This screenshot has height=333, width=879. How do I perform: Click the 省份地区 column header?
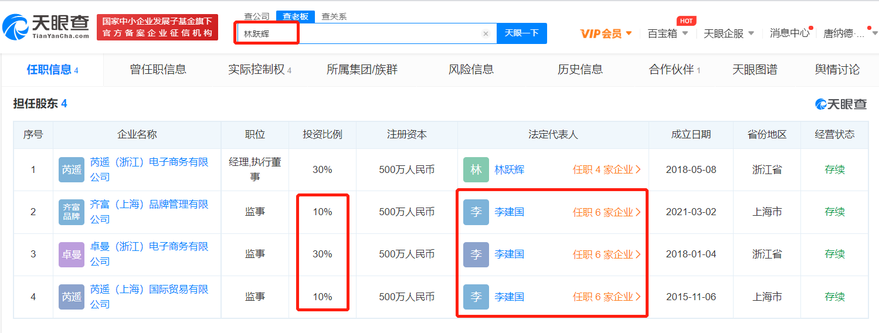(x=767, y=134)
